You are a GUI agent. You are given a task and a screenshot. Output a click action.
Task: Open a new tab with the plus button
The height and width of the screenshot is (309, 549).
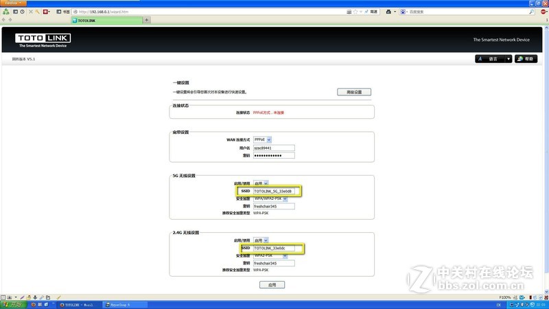point(147,20)
